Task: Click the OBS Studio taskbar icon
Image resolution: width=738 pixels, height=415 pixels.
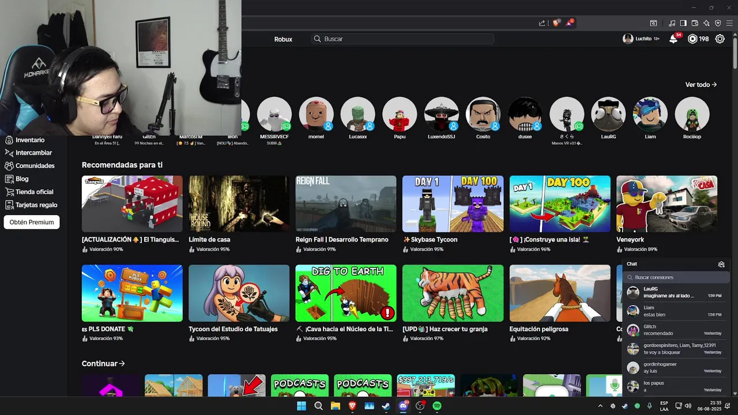Action: [x=420, y=406]
